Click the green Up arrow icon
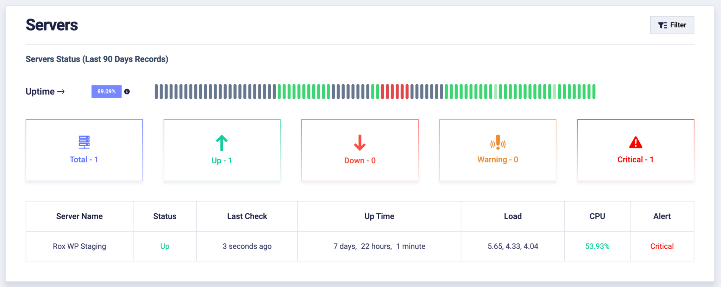 click(222, 143)
